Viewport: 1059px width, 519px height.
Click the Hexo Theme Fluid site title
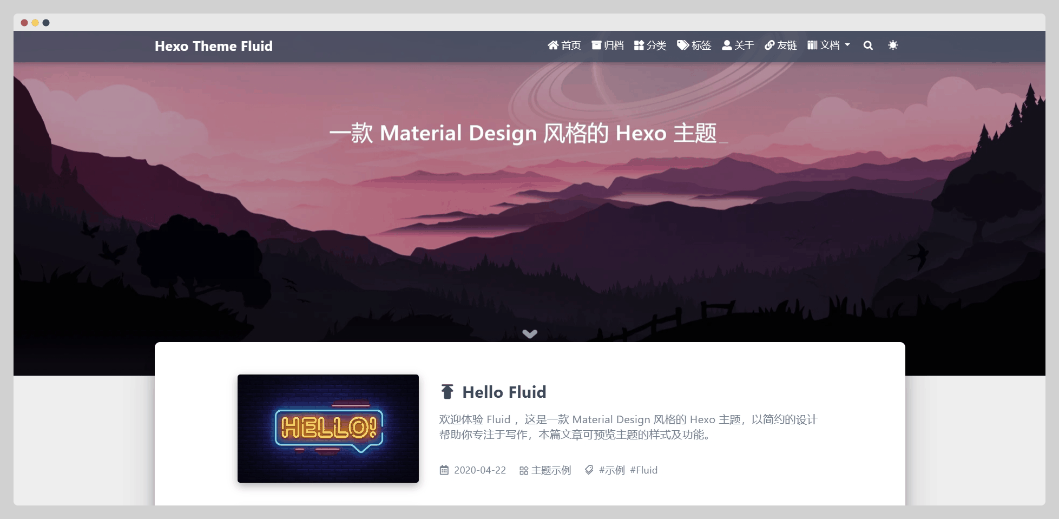click(214, 46)
